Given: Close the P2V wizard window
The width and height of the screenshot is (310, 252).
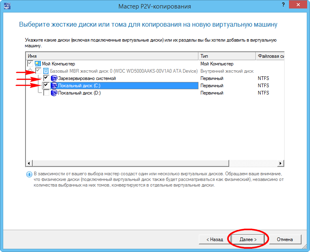Looking at the screenshot, I should coord(298,4).
